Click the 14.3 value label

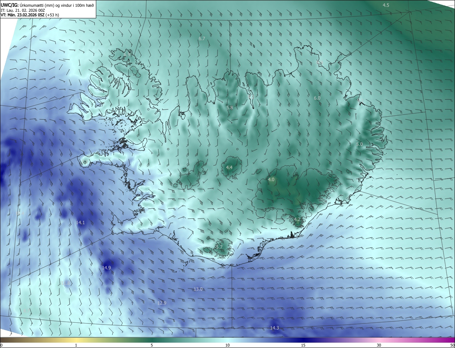coord(274,328)
